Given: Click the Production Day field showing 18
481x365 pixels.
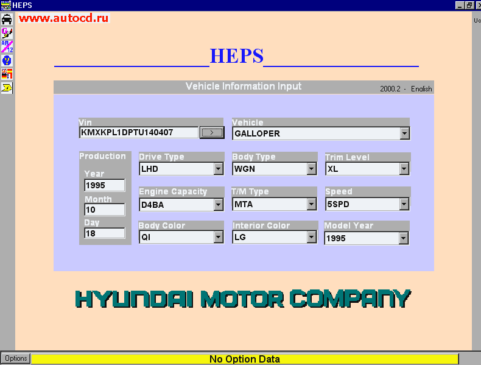Looking at the screenshot, I should tap(105, 233).
